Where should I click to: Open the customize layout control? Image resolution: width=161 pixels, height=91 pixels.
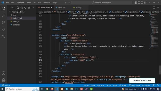click(x=145, y=3)
